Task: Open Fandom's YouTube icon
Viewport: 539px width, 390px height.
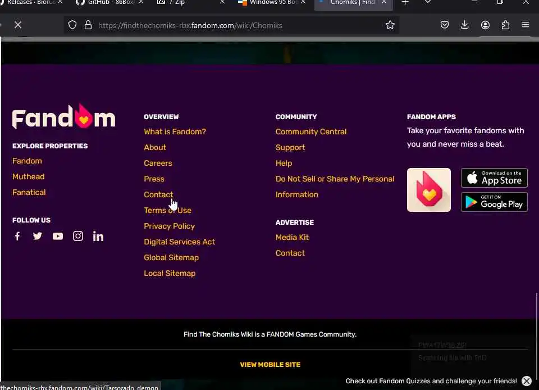Action: click(58, 236)
